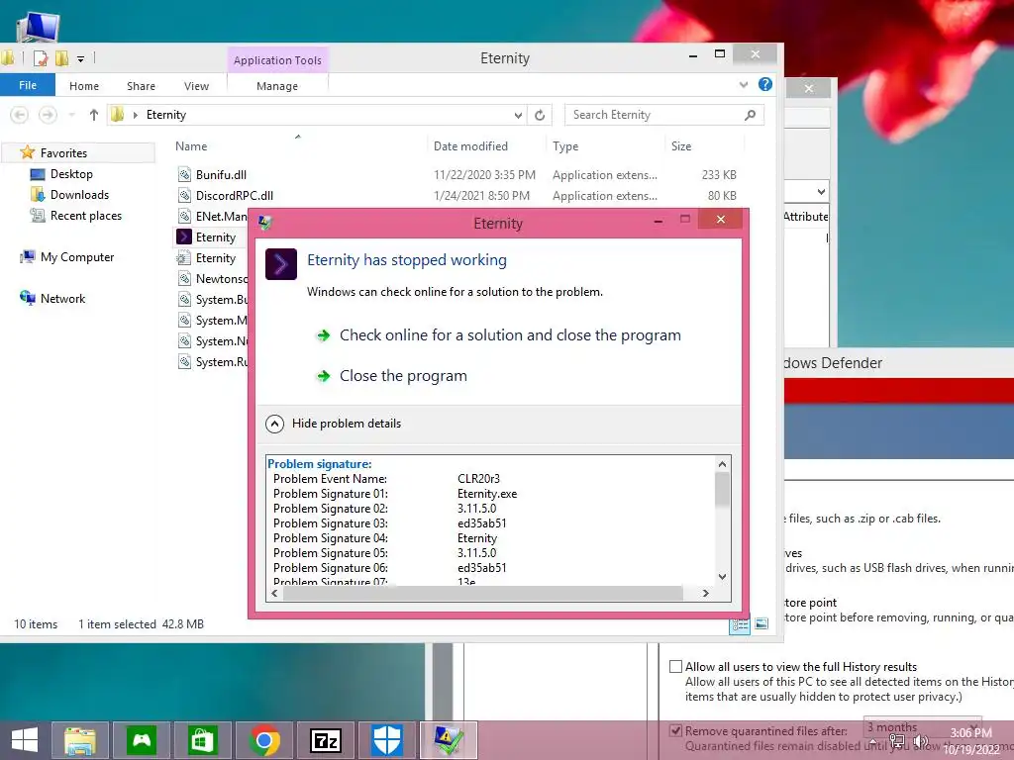Open the address bar history dropdown
Screen dimensions: 1014x760
click(518, 115)
